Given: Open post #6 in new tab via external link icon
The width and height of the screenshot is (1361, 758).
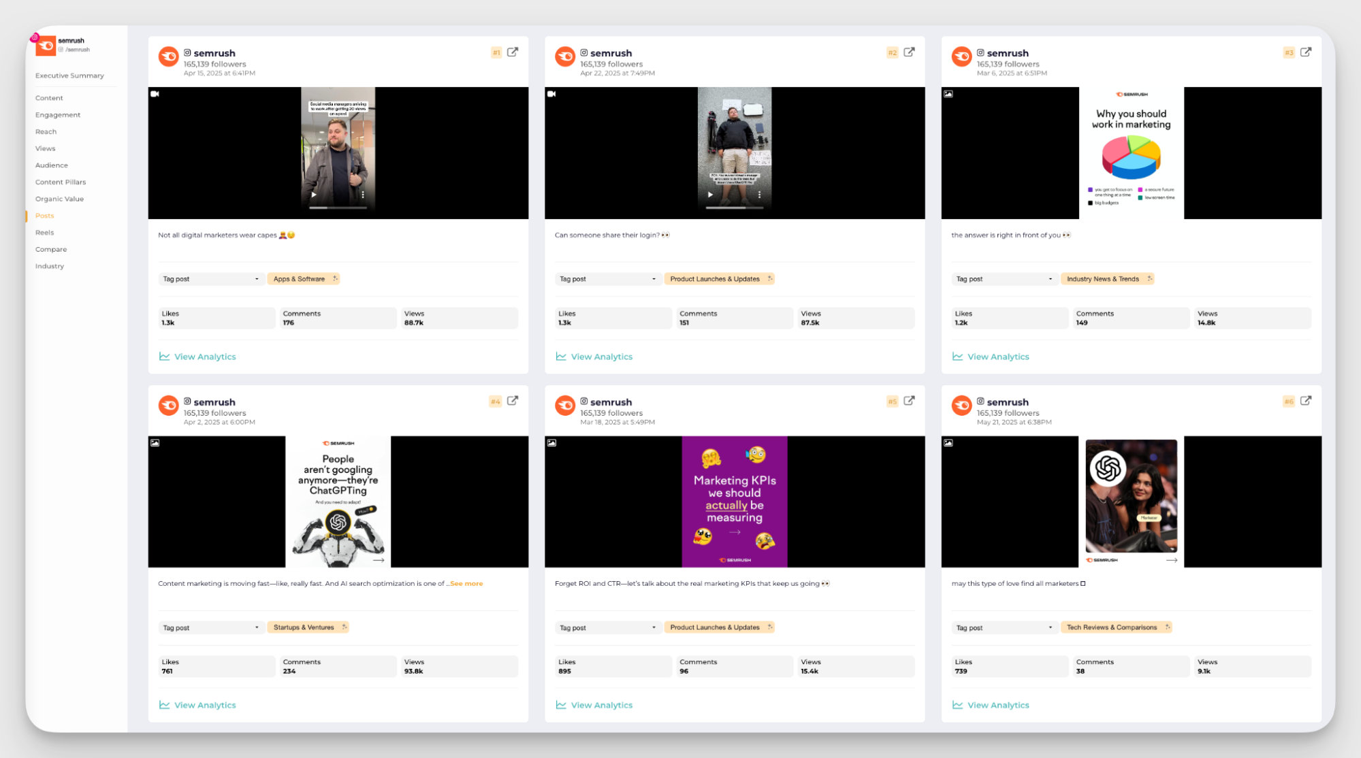Looking at the screenshot, I should (1305, 401).
